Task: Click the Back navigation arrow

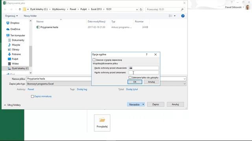Action: pyautogui.click(x=5, y=9)
